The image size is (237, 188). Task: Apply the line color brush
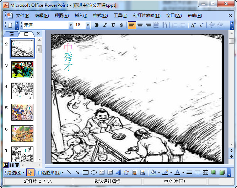tap(165, 172)
